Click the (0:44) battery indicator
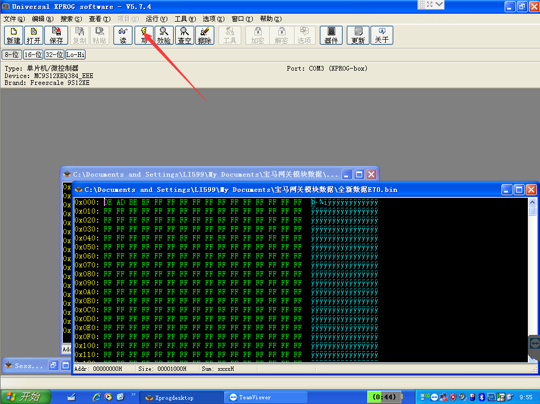Image resolution: width=540 pixels, height=404 pixels. tap(384, 397)
